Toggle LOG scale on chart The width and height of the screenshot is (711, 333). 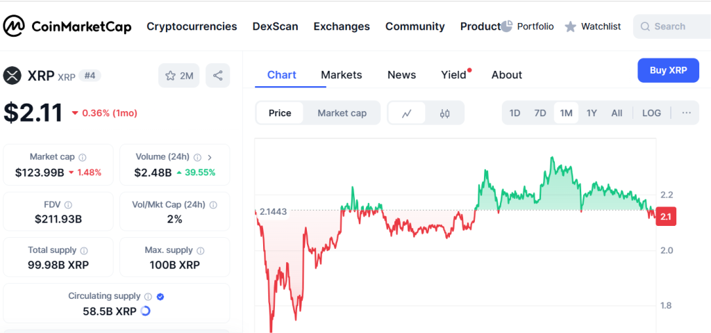pyautogui.click(x=651, y=113)
